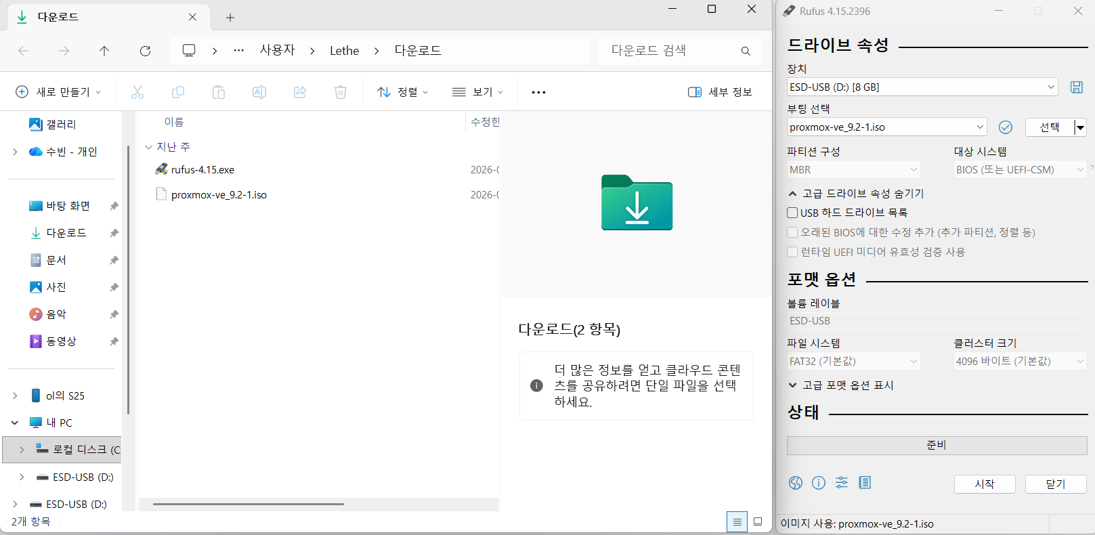Click the 볼륨 레이블 ESD-USB text field
Viewport: 1095px width, 535px height.
tap(937, 321)
